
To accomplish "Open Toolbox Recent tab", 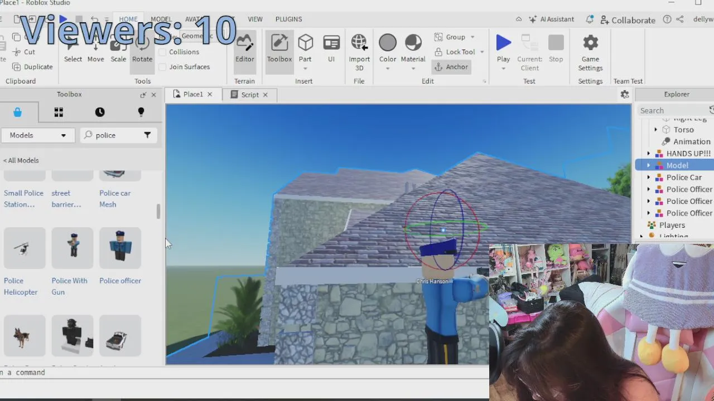I will coord(100,112).
